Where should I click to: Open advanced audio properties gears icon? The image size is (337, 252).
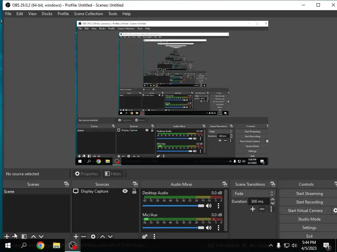coord(145,236)
